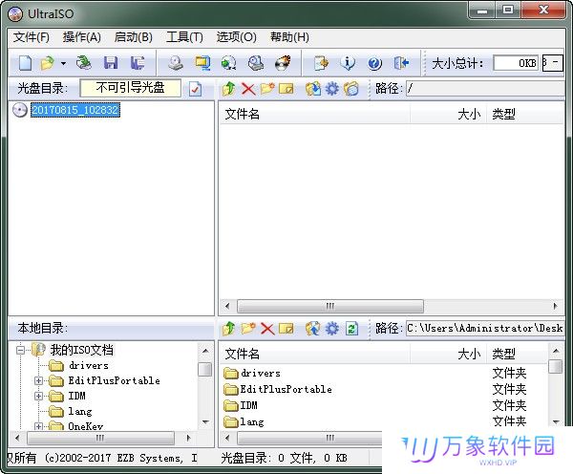
Task: Create new folder in disc directory pane
Action: [267, 89]
